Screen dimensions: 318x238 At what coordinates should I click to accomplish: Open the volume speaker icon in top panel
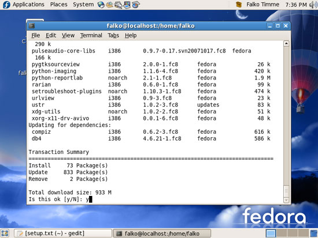pos(313,5)
